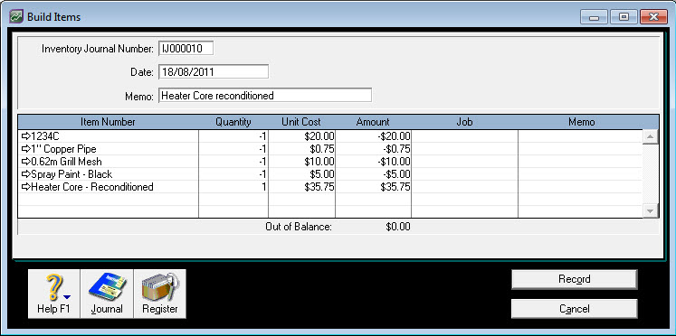Viewport: 676px width, 336px height.
Task: Click the Memo column header
Action: click(581, 122)
